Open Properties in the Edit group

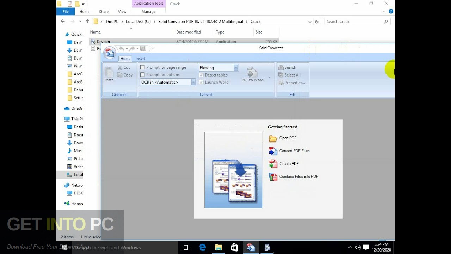(x=292, y=83)
